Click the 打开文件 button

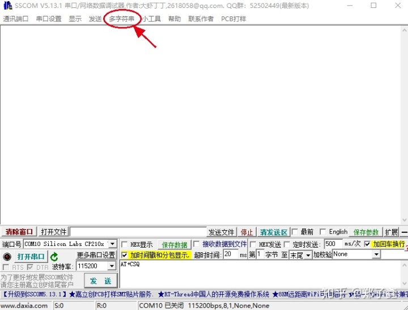[54, 232]
